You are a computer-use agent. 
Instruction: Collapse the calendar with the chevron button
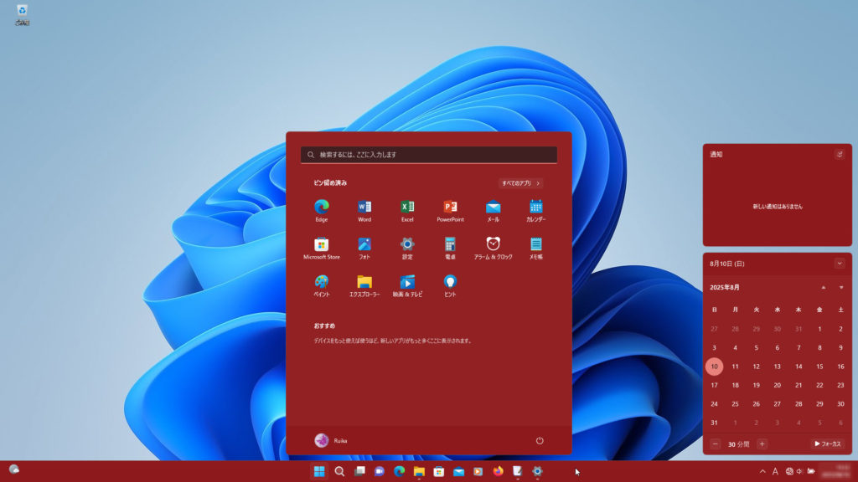pyautogui.click(x=840, y=263)
